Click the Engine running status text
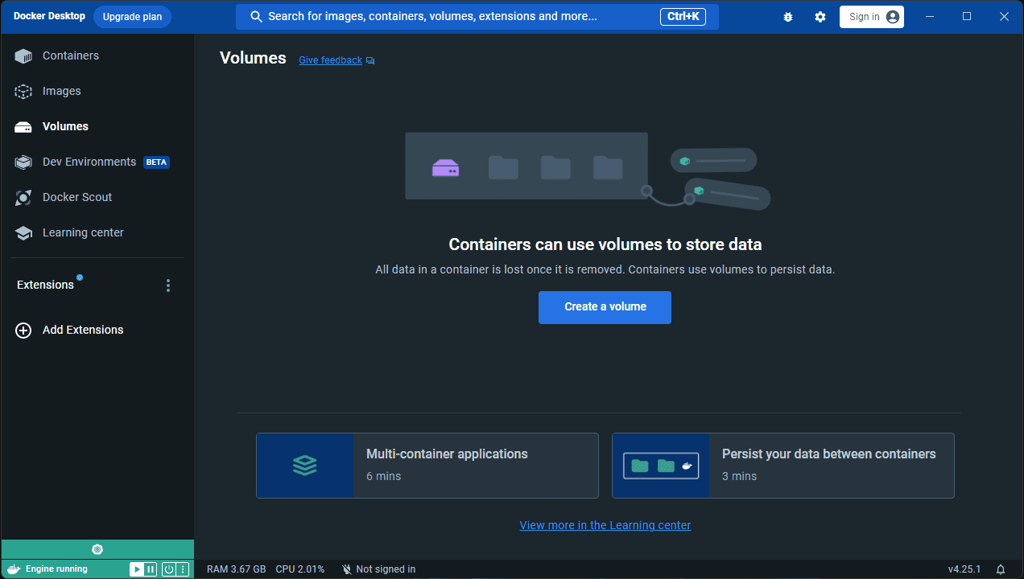Viewport: 1024px width, 579px height. coord(56,569)
